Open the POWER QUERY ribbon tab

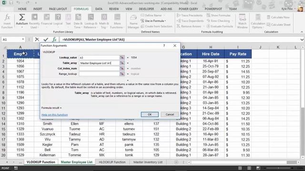pyautogui.click(x=188, y=9)
